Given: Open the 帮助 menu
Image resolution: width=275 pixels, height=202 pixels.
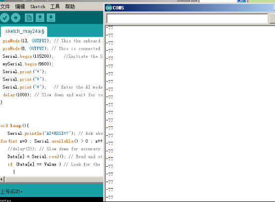Looking at the screenshot, I should coord(70,6).
